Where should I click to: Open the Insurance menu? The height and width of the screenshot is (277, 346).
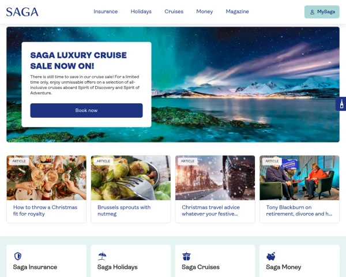pos(106,12)
